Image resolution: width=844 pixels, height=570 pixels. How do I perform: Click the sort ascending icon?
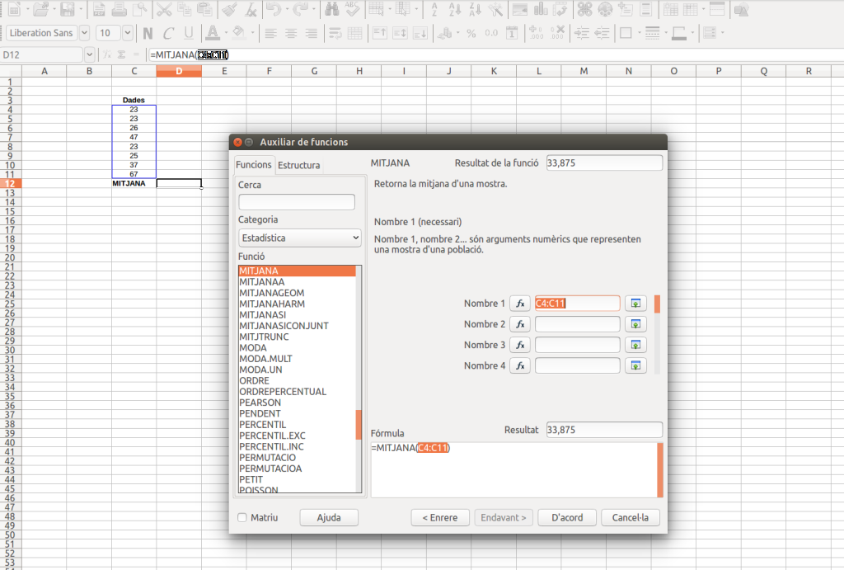456,10
